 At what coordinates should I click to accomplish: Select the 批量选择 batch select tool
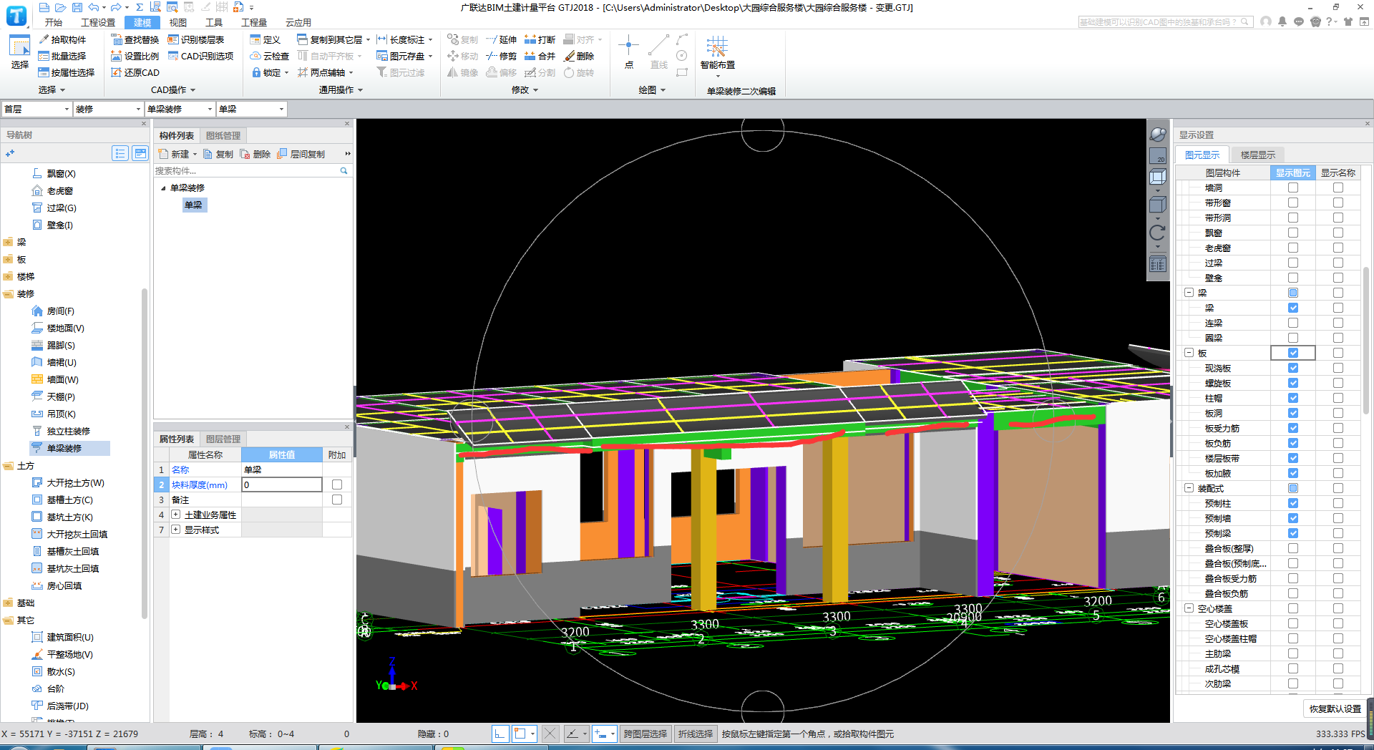[62, 56]
